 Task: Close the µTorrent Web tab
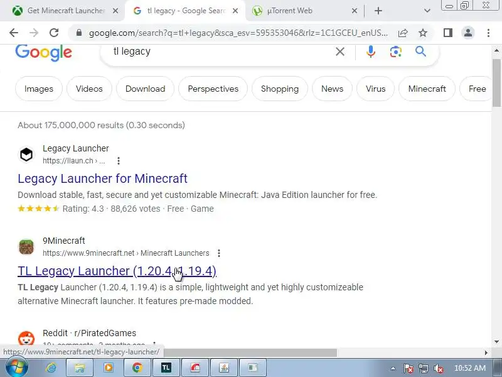point(355,11)
